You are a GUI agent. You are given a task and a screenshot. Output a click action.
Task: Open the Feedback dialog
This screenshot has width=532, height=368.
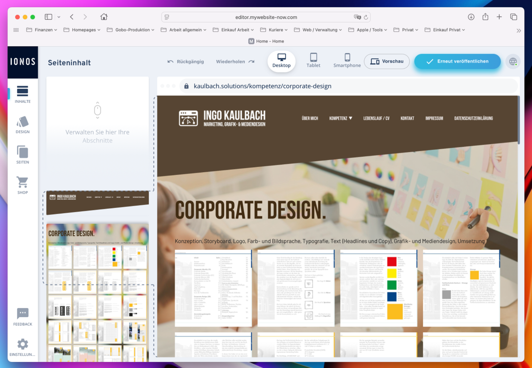tap(23, 317)
